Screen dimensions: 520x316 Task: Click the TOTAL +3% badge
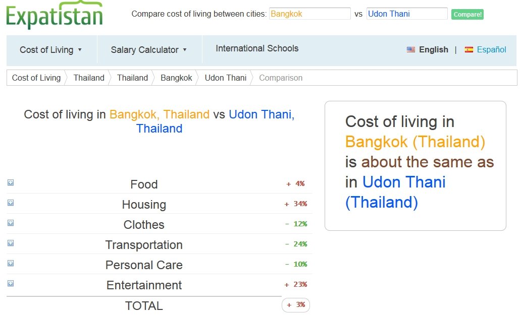point(296,305)
